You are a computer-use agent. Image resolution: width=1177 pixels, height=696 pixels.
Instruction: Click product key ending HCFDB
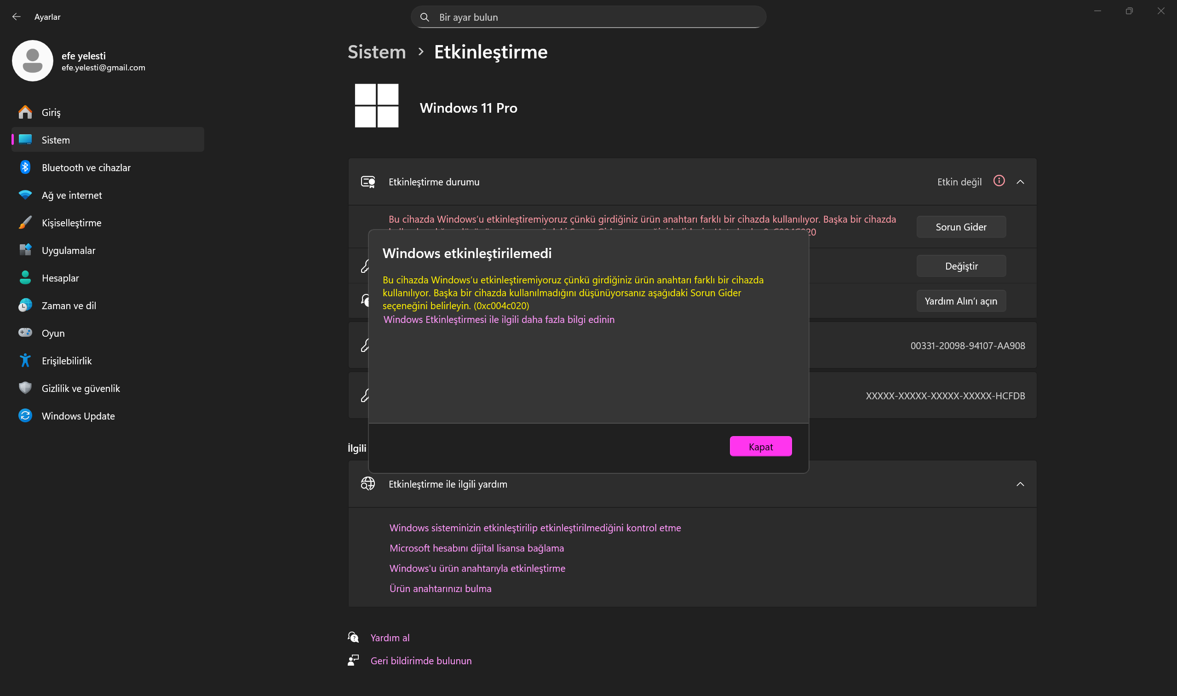tap(945, 396)
